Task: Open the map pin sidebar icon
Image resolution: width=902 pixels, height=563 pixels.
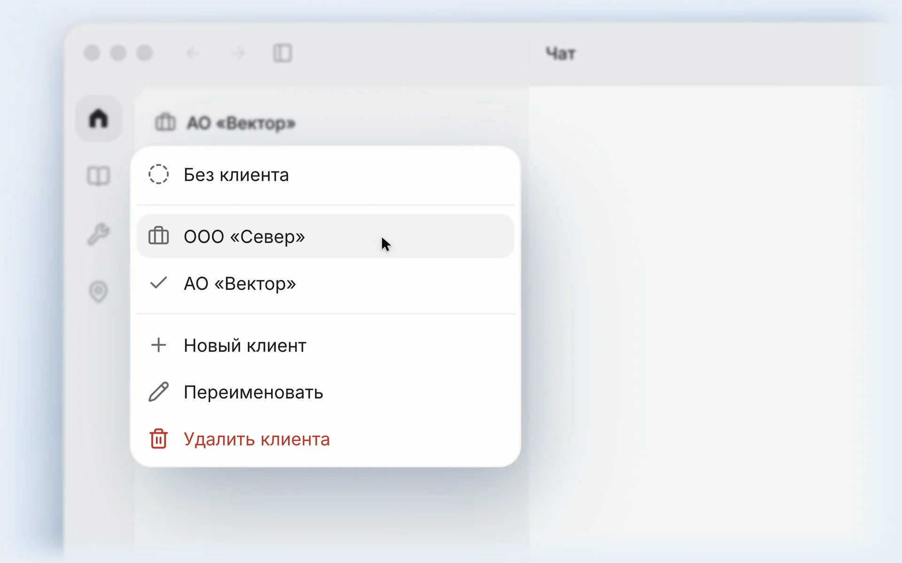Action: [99, 292]
